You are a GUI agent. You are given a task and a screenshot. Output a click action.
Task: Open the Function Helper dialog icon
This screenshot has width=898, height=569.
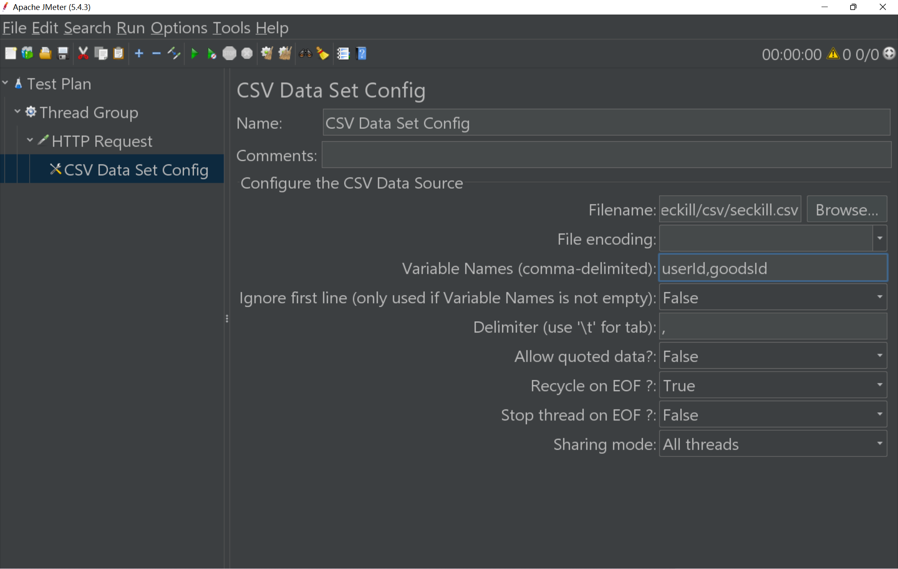(x=343, y=54)
